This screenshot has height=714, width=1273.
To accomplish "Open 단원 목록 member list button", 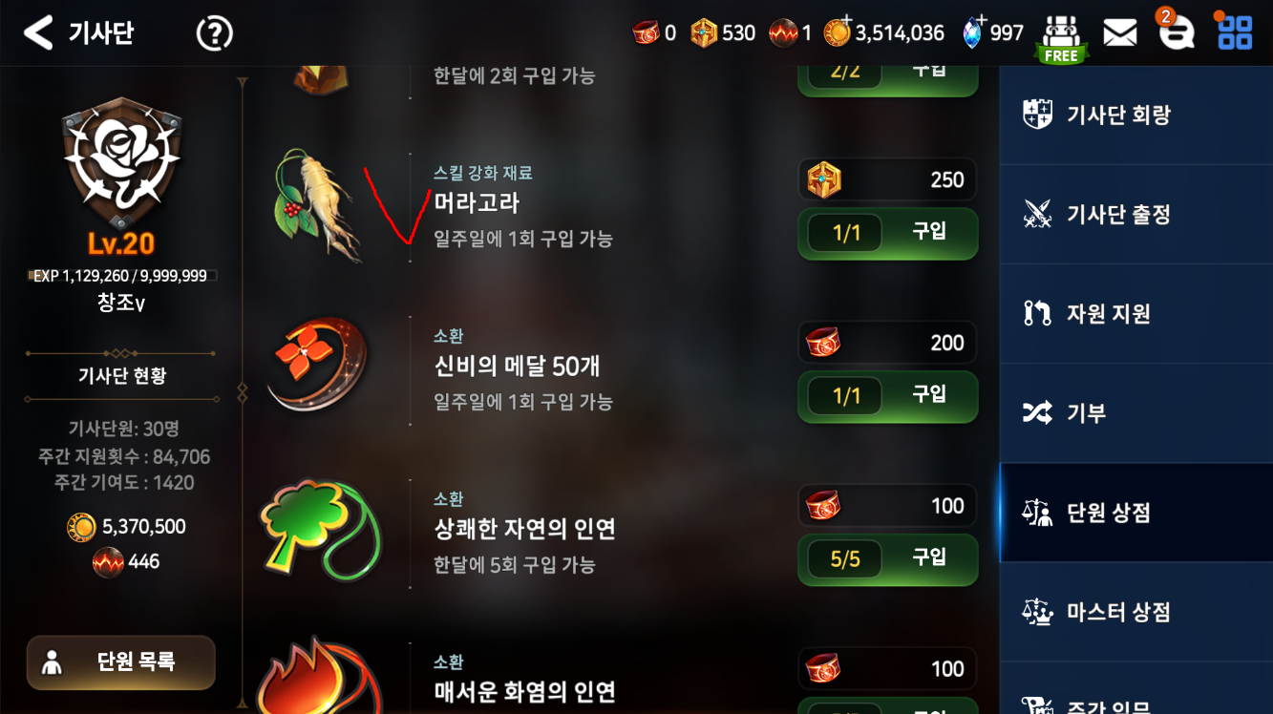I will 121,661.
